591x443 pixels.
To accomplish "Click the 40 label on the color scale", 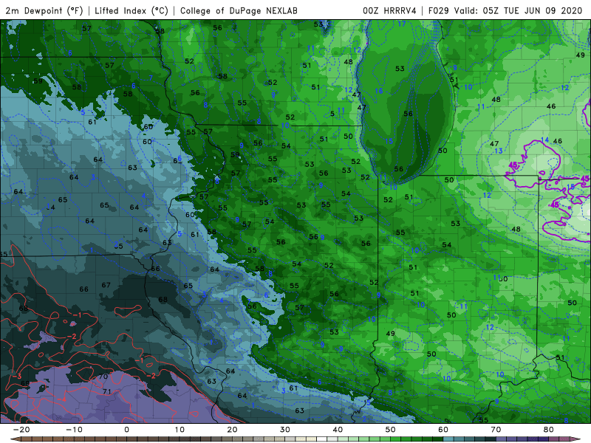I will click(x=338, y=430).
